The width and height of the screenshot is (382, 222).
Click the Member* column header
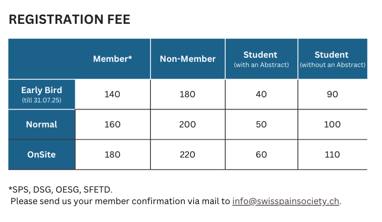(113, 59)
